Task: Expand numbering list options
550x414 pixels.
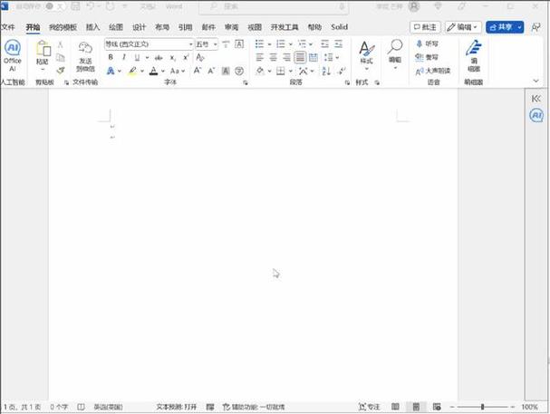Action: coord(291,44)
